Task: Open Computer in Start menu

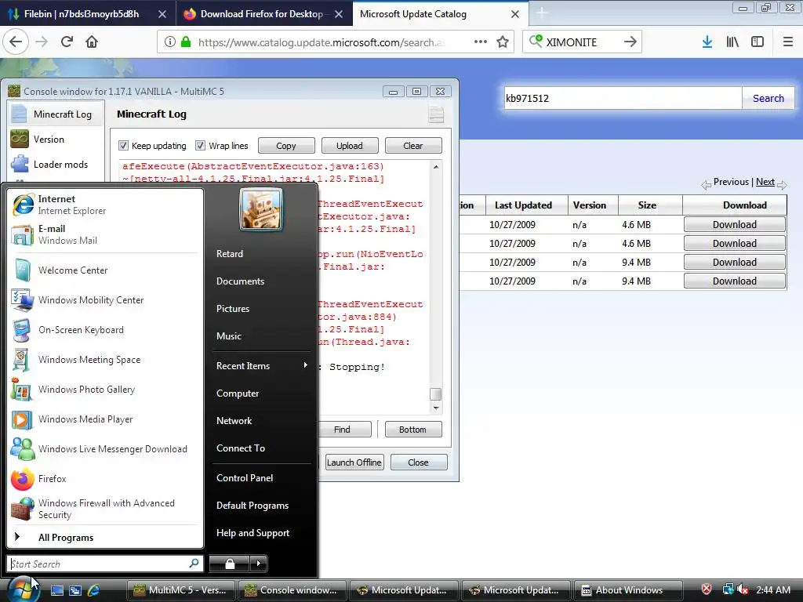Action: pyautogui.click(x=238, y=393)
